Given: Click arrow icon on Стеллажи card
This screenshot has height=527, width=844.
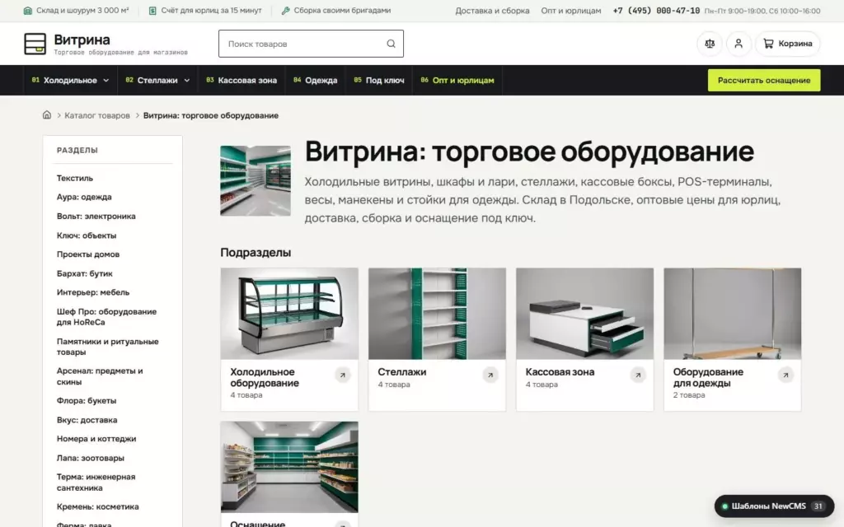Looking at the screenshot, I should tap(490, 375).
